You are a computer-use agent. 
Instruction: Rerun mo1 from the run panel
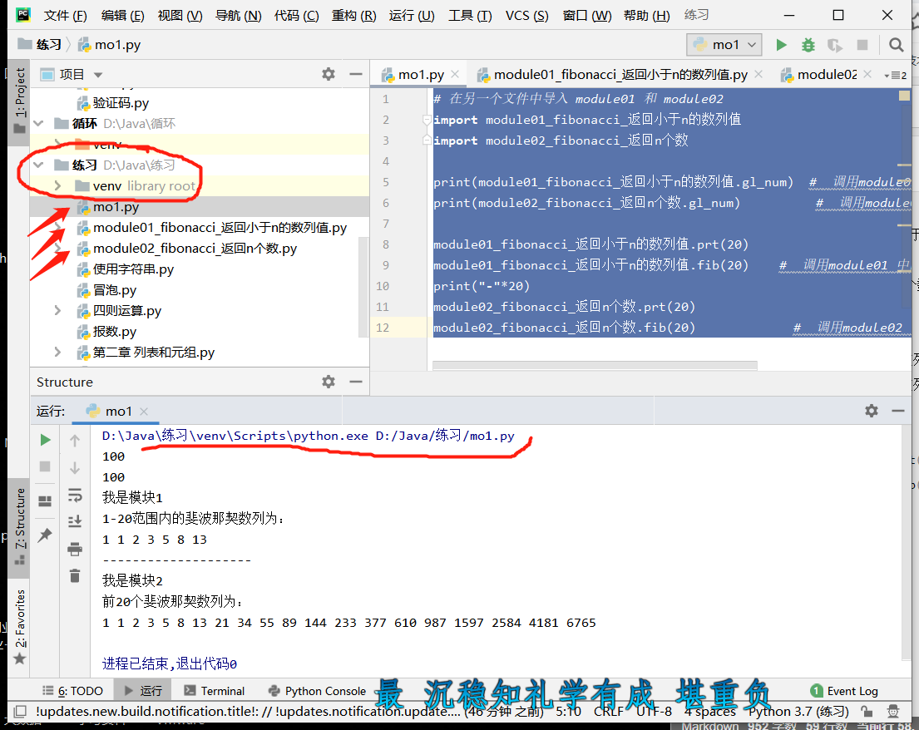pyautogui.click(x=45, y=439)
